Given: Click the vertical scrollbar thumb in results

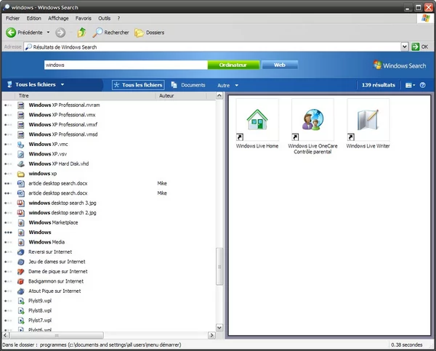Looking at the screenshot, I should 219,267.
